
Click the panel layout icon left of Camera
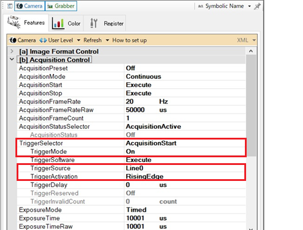(x=9, y=6)
